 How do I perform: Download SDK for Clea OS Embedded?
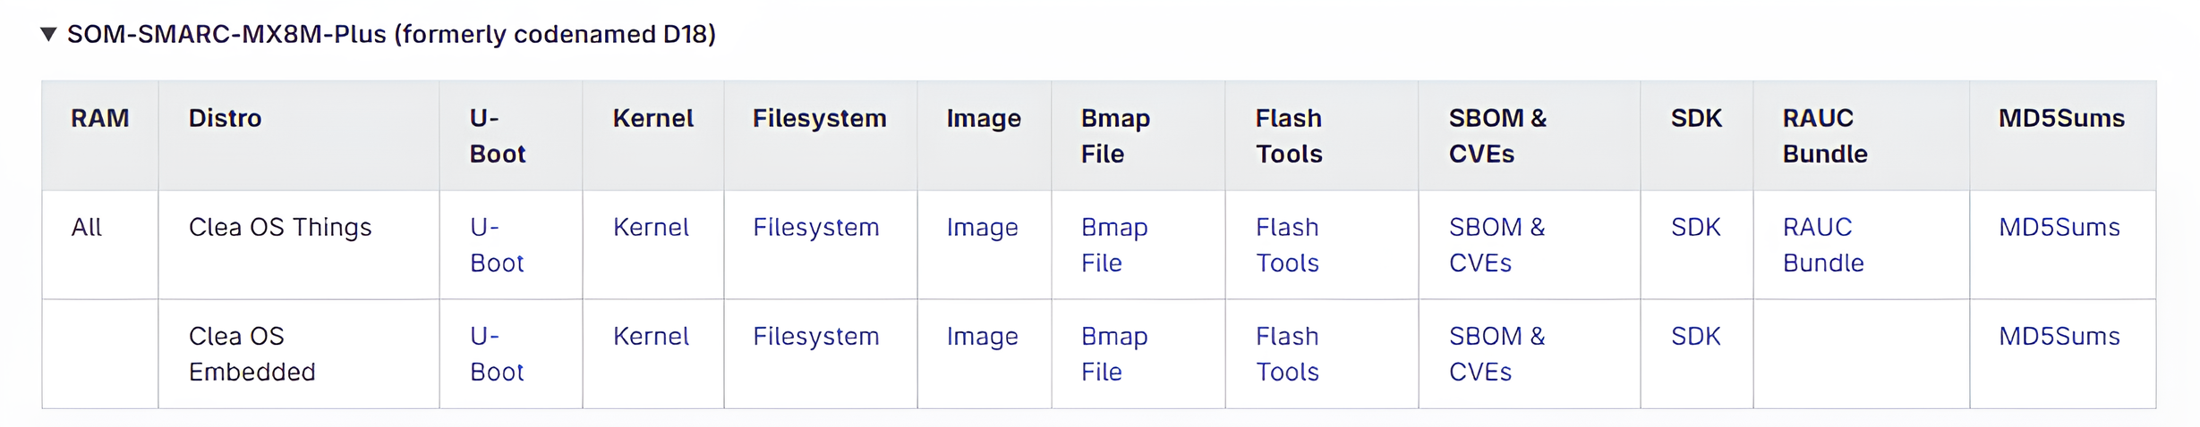point(1695,337)
